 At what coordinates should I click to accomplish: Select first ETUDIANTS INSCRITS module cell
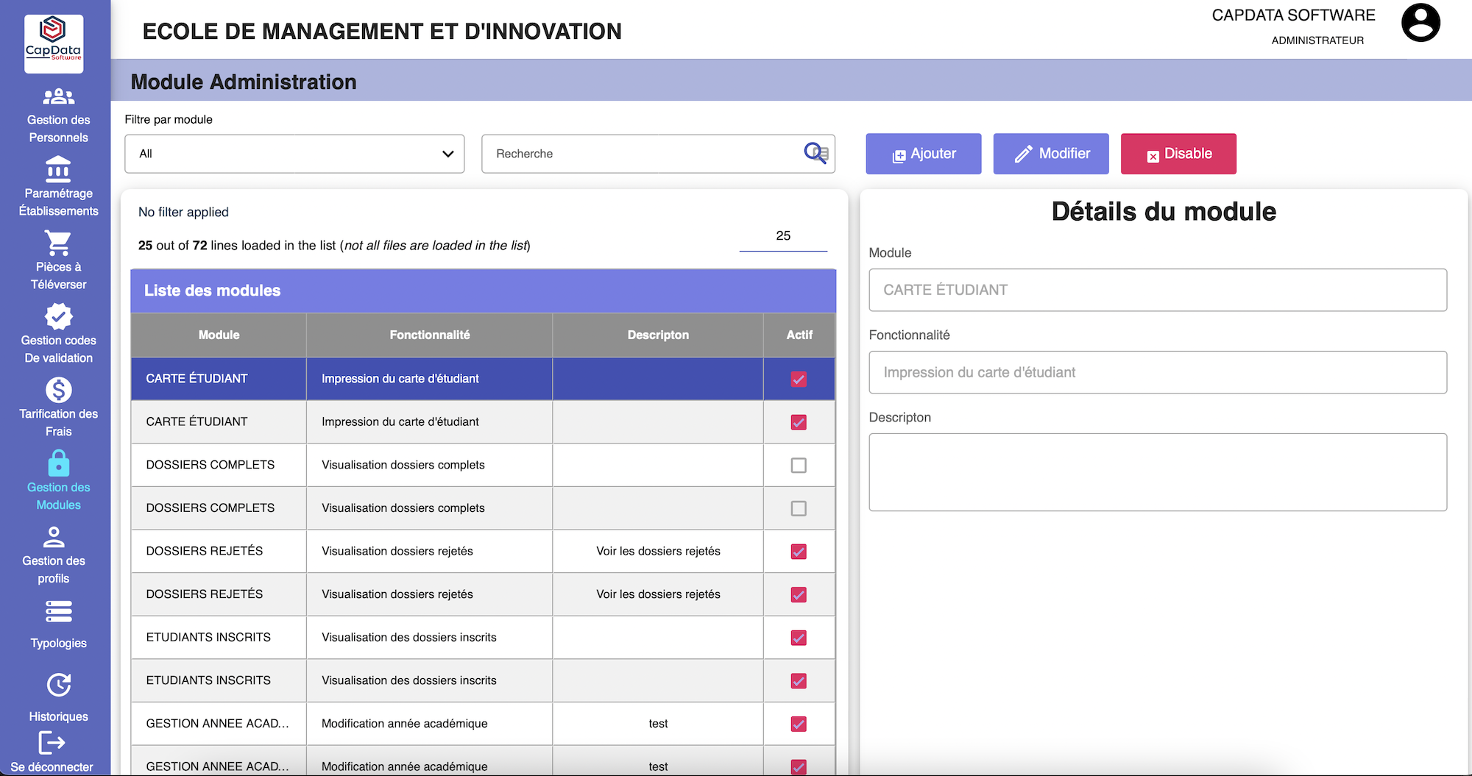coord(219,637)
